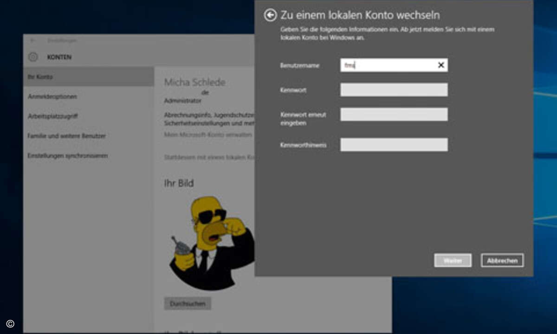The image size is (557, 334).
Task: Click the KONTEN header text
Action: 59,57
